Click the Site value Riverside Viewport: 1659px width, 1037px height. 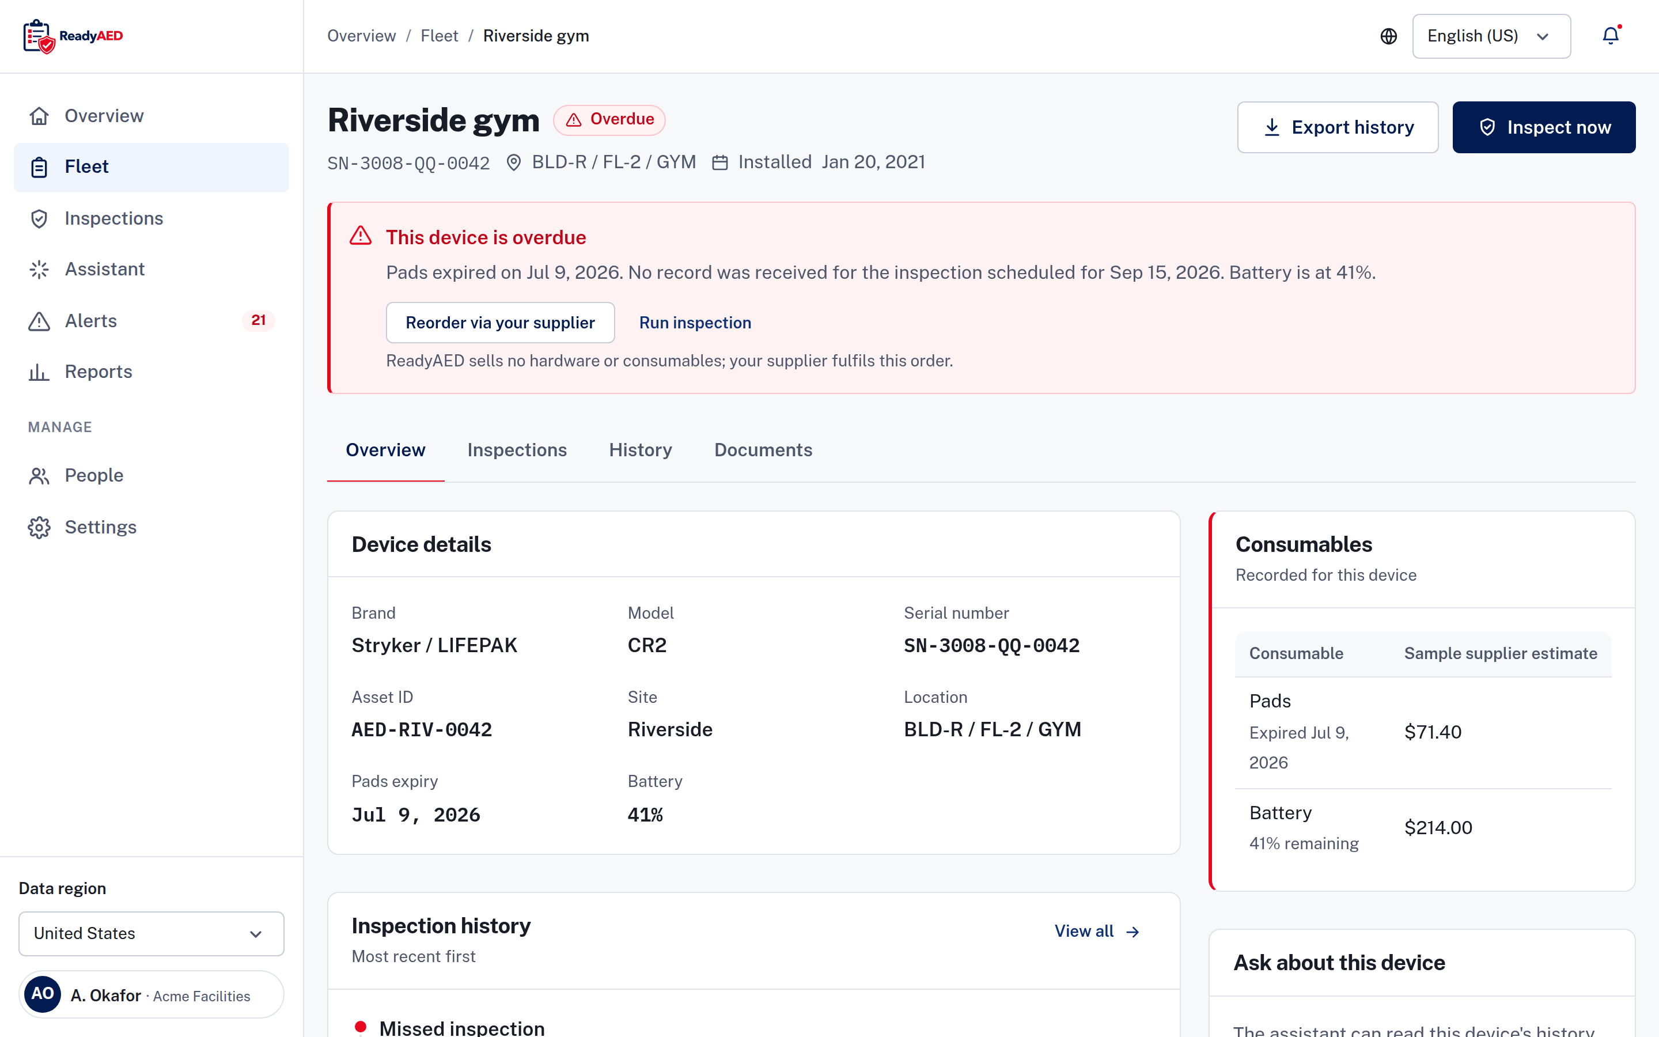click(x=670, y=730)
